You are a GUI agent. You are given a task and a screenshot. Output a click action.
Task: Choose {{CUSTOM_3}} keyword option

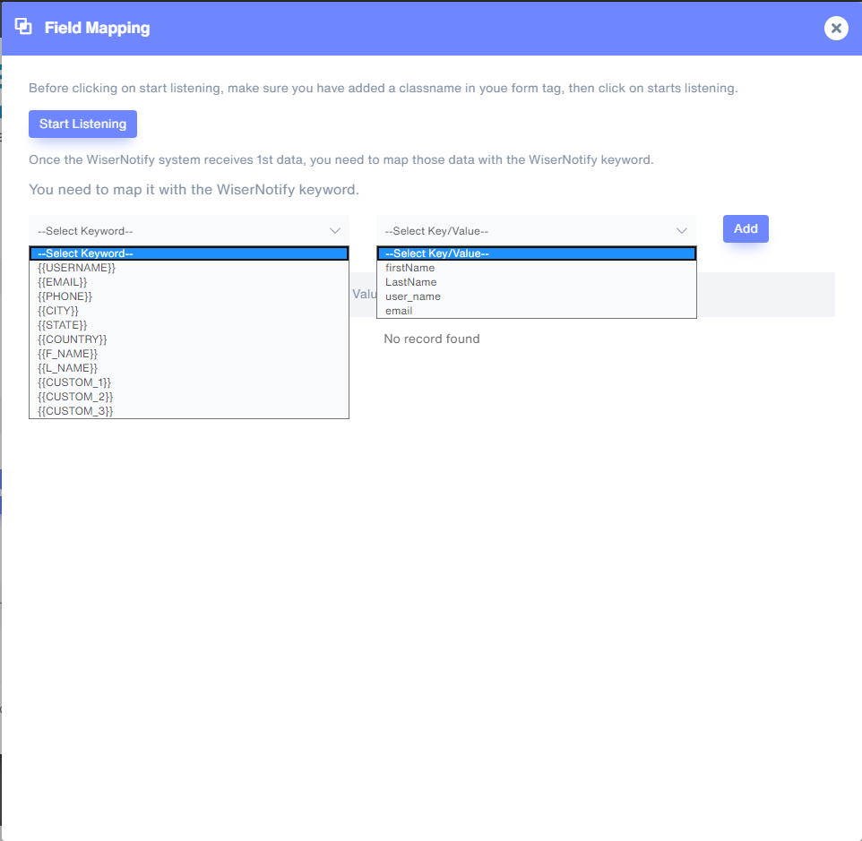point(75,411)
